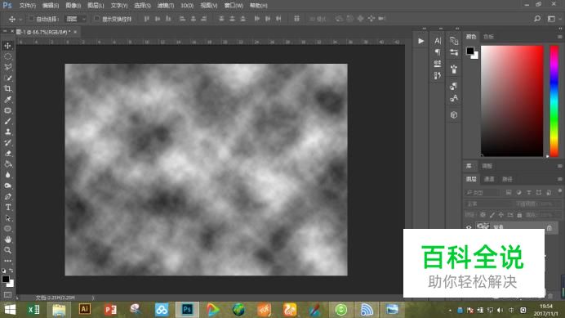Viewport: 565px width, 318px height.
Task: Select the Horizontal Type tool
Action: coord(7,207)
